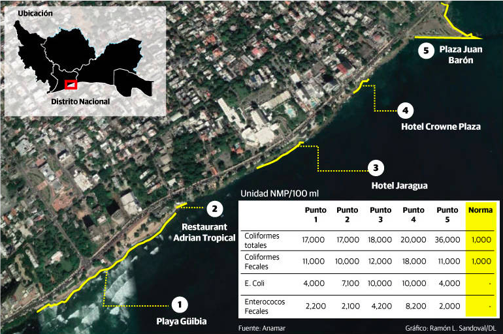
Task: Select the 'Hotel Crowne Plaza' label
Action: (x=441, y=127)
